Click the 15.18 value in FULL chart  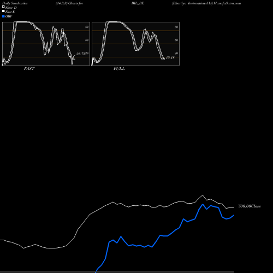(x=170, y=58)
